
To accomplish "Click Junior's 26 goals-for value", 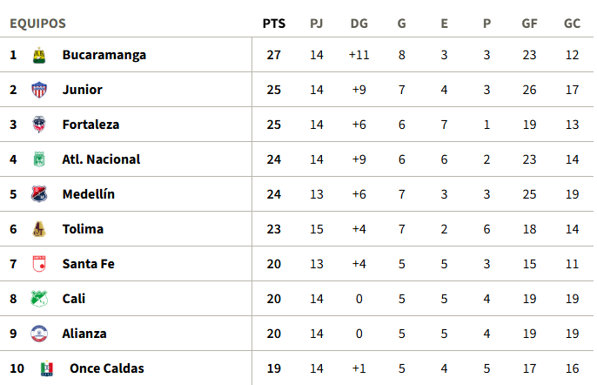I will pos(529,90).
